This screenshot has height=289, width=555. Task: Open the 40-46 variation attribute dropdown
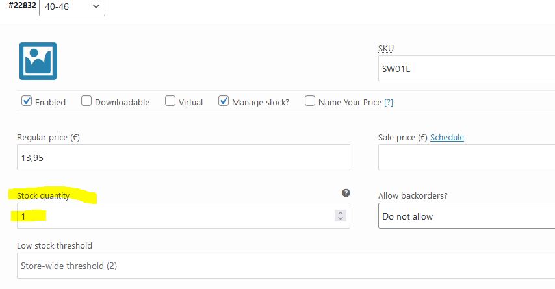tap(71, 6)
